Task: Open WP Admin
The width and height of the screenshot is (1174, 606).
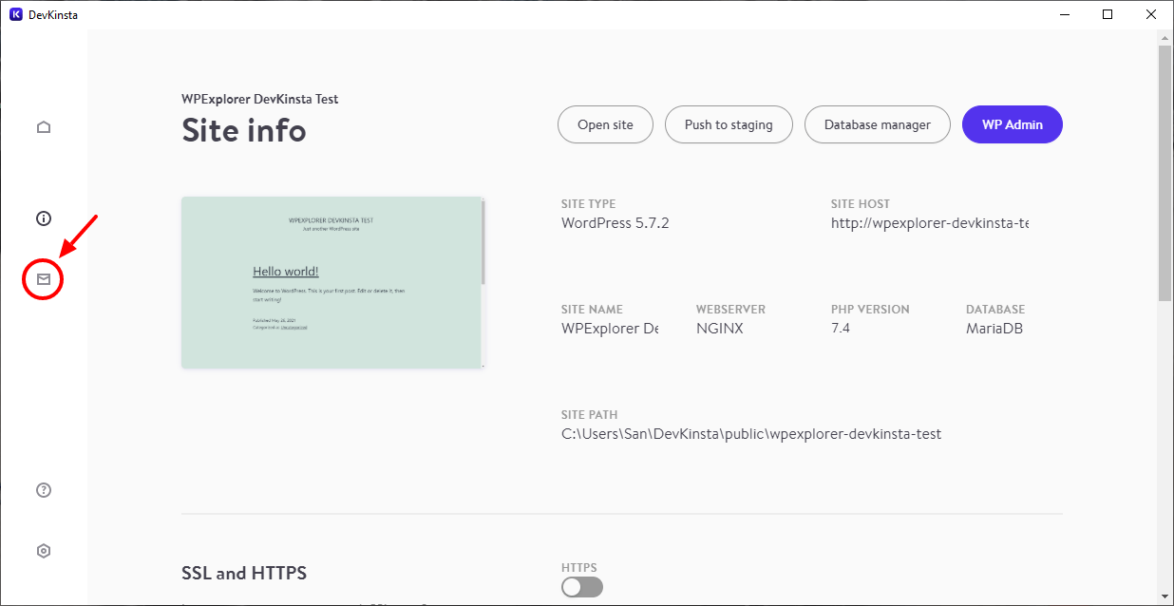Action: 1013,124
